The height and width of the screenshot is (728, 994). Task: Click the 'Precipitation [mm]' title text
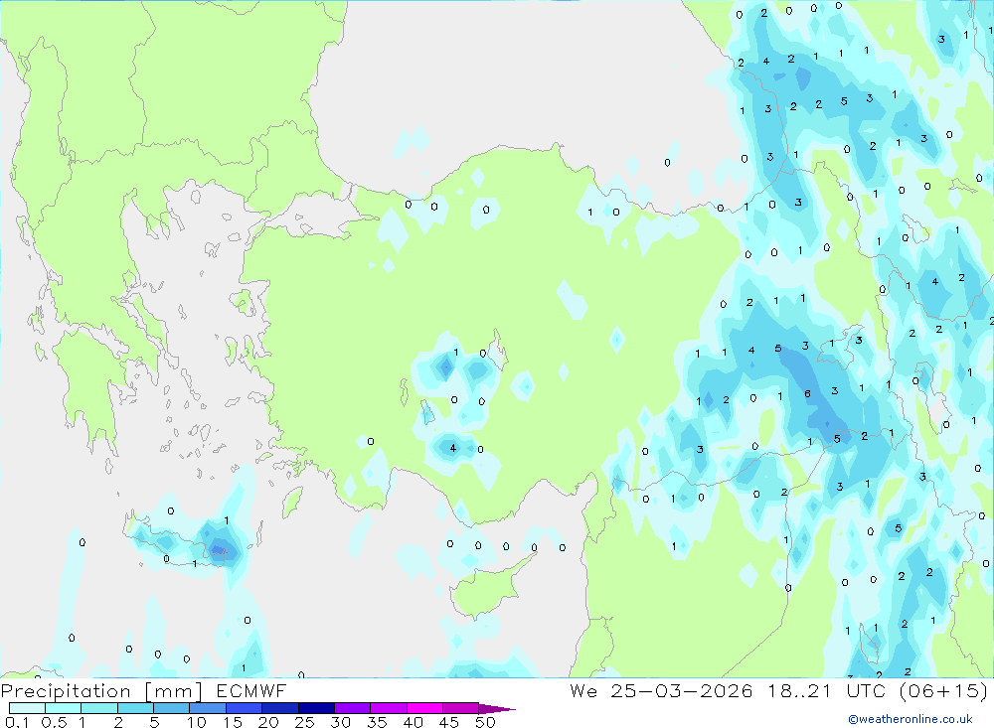[x=101, y=691]
